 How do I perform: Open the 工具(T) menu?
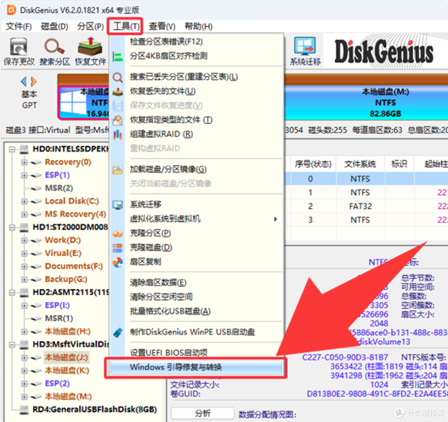[x=126, y=26]
